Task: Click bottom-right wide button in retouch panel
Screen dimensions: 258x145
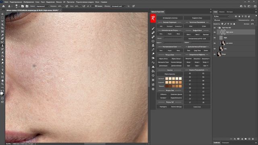Action: [197, 107]
